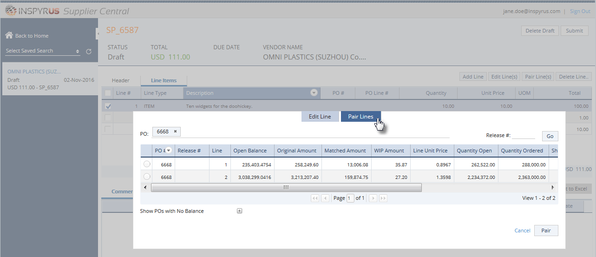The height and width of the screenshot is (257, 596).
Task: Go to last page of PO results
Action: click(383, 198)
